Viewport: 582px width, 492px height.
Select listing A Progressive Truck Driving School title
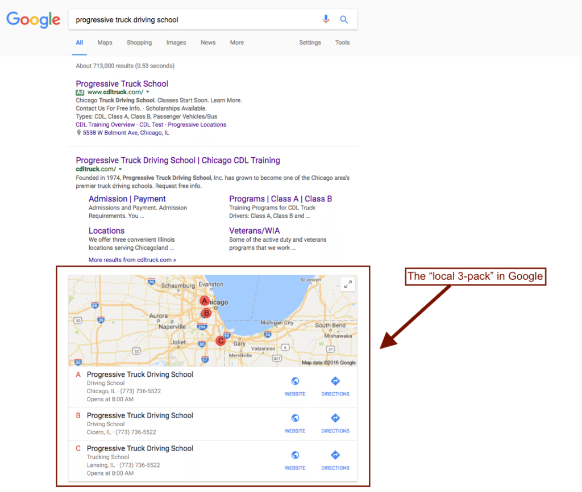(140, 375)
